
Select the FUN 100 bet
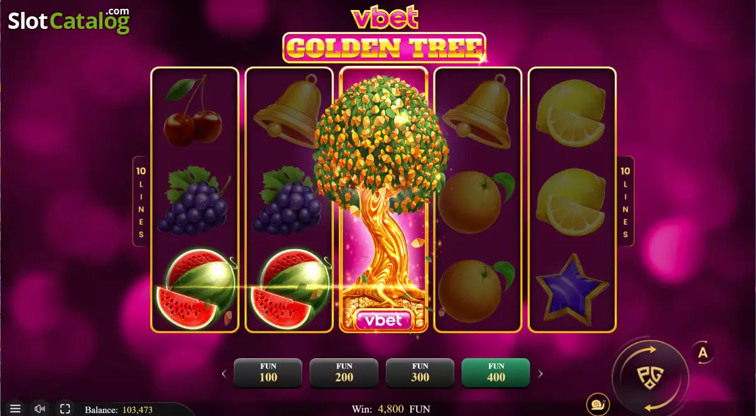pyautogui.click(x=268, y=373)
